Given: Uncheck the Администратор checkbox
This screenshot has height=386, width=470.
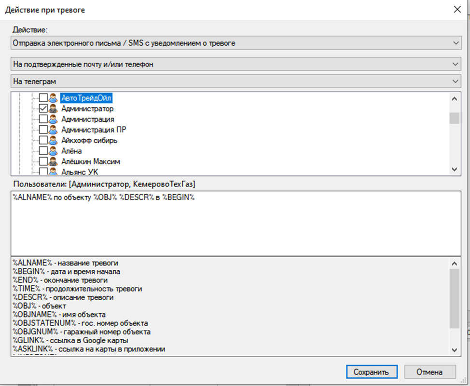Looking at the screenshot, I should coord(43,109).
